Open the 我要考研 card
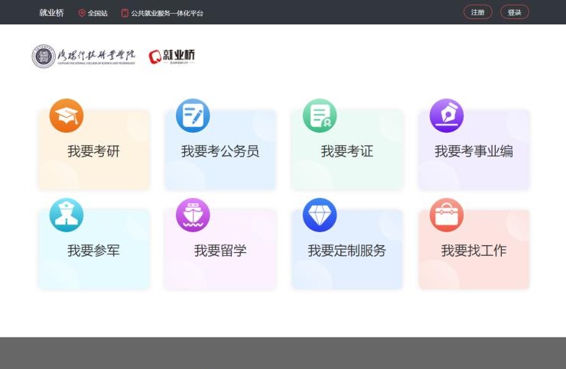 click(93, 152)
